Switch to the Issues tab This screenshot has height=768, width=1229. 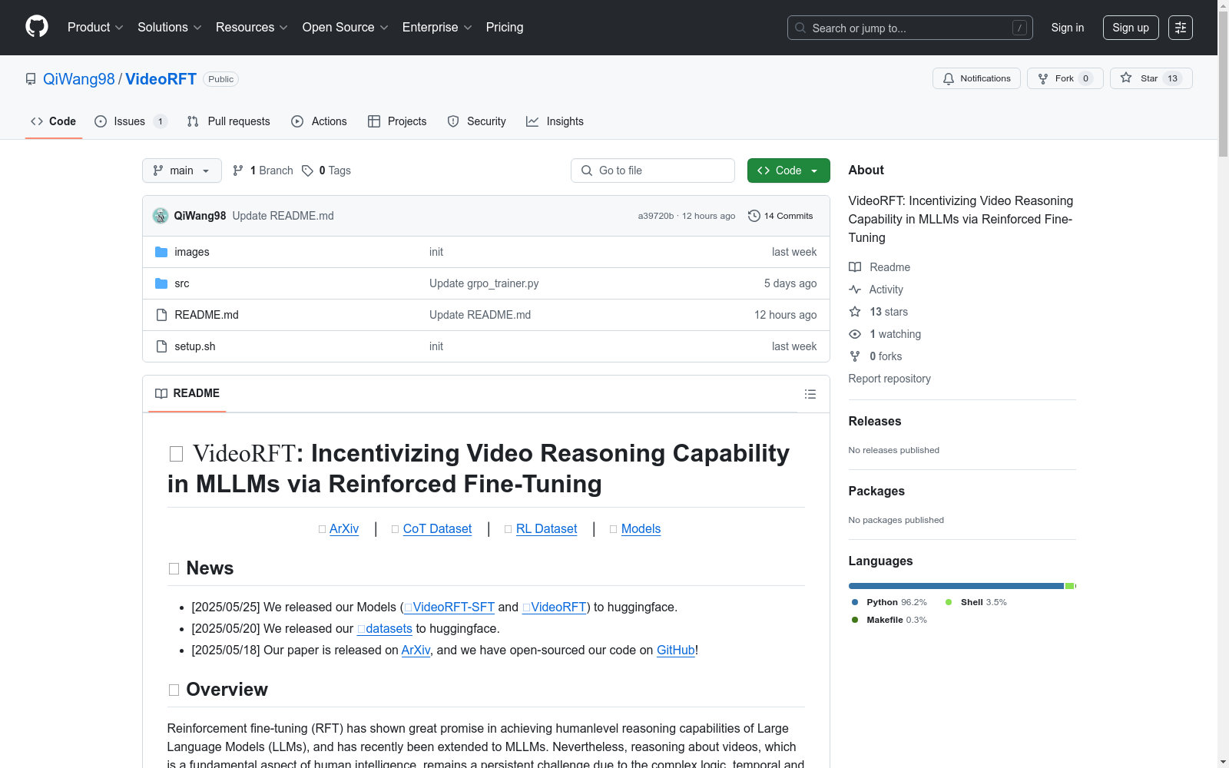pyautogui.click(x=131, y=121)
